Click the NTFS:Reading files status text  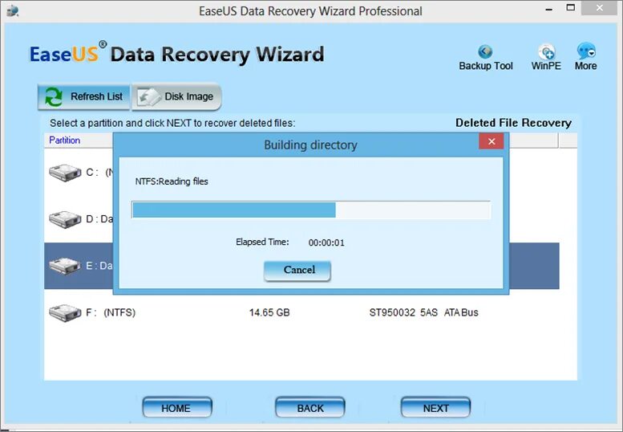click(172, 181)
